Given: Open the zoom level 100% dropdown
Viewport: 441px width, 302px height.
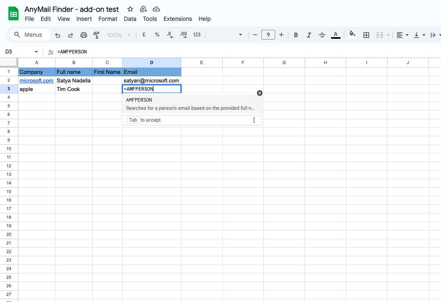Looking at the screenshot, I should coord(118,35).
